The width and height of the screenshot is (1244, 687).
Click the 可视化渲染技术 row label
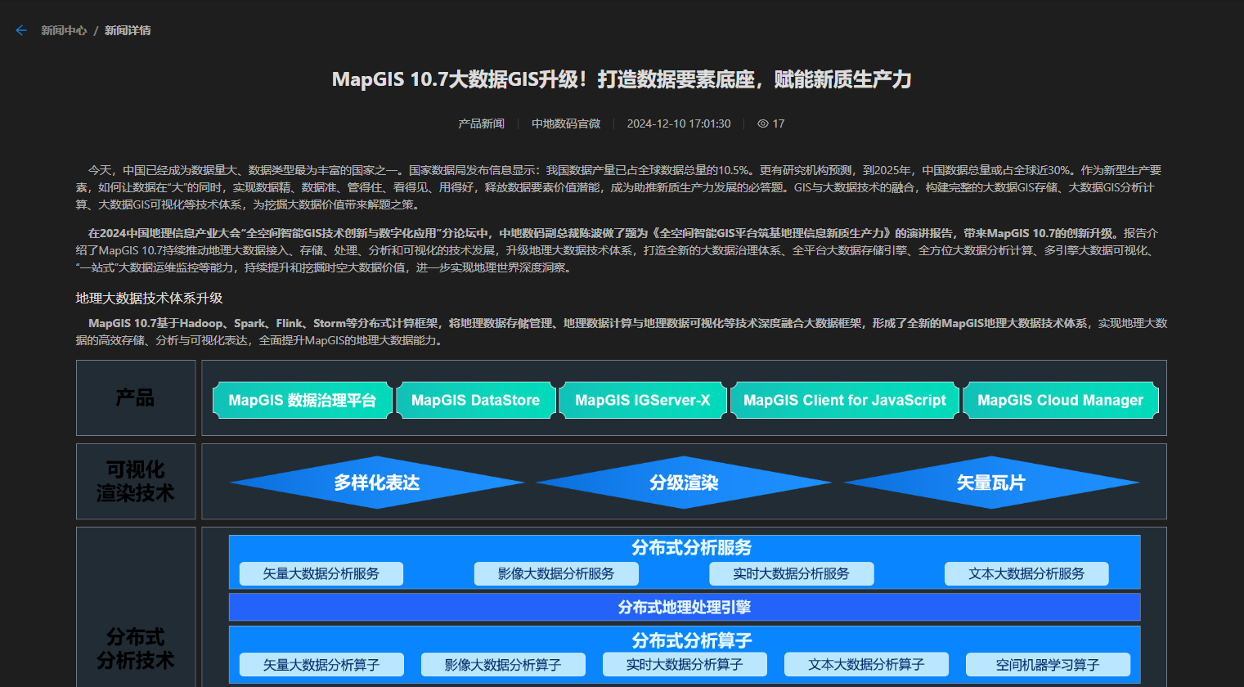136,481
